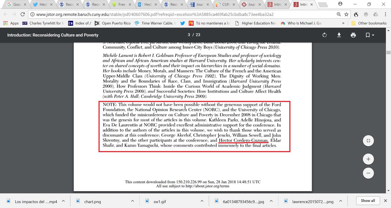The image size is (391, 208).
Task: Open the Open Puerto Rico bookmark
Action: tap(112, 23)
